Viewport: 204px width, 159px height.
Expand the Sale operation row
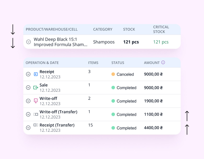[28, 88]
